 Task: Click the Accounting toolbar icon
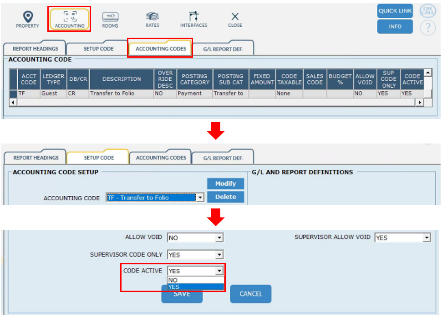point(70,20)
